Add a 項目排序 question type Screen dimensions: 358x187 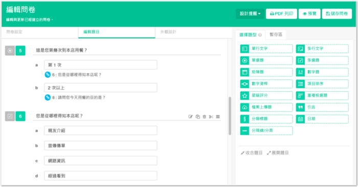point(322,84)
